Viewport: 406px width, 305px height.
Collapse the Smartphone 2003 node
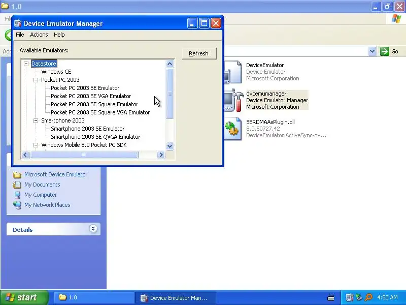click(x=36, y=120)
